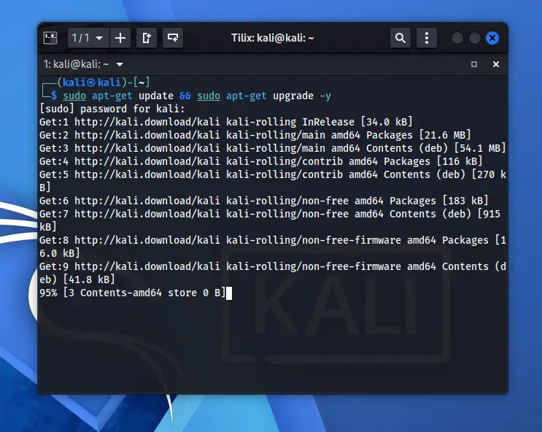542x432 pixels.
Task: Open the Tilix terminal sidebar icon
Action: point(50,38)
